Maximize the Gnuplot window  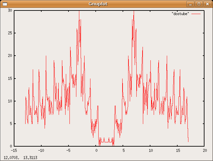tap(199, 4)
